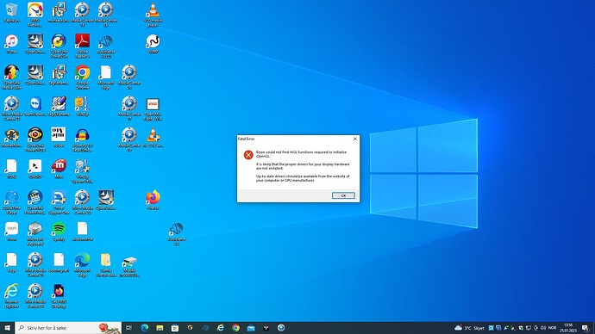Select the iTunes desktop shortcut
Screen dimensions: 595x334
coord(11,44)
